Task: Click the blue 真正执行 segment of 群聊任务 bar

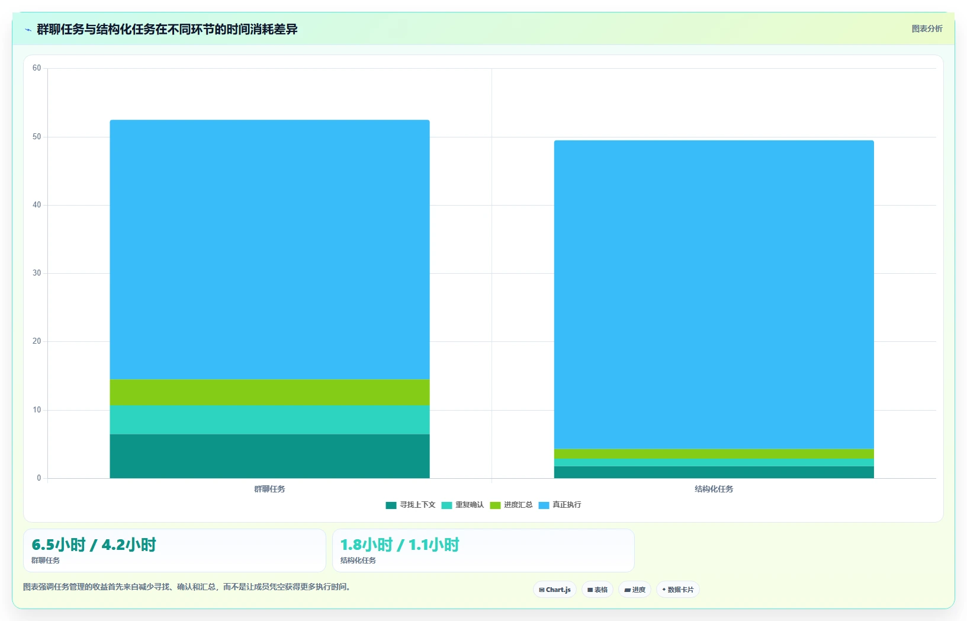Action: [269, 249]
